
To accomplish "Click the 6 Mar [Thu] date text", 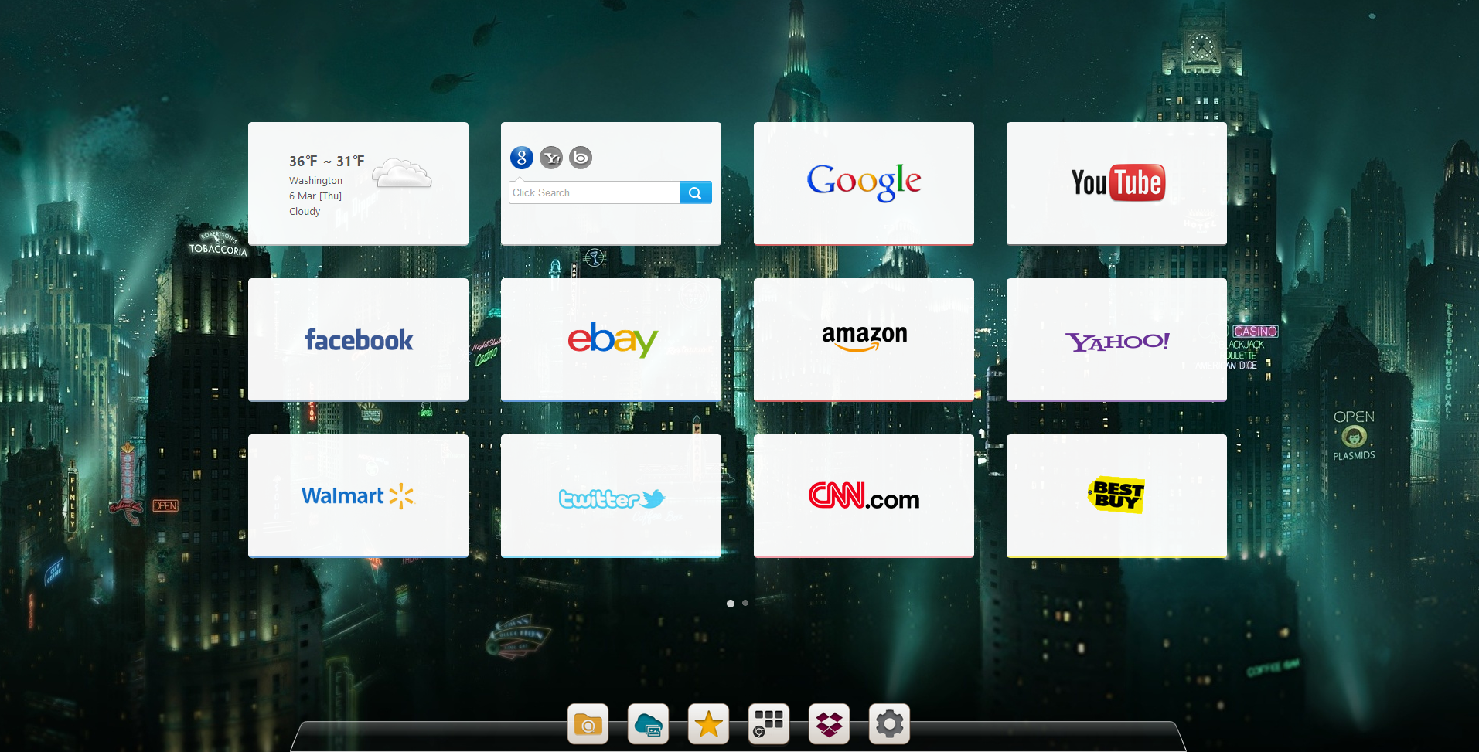I will [x=315, y=196].
